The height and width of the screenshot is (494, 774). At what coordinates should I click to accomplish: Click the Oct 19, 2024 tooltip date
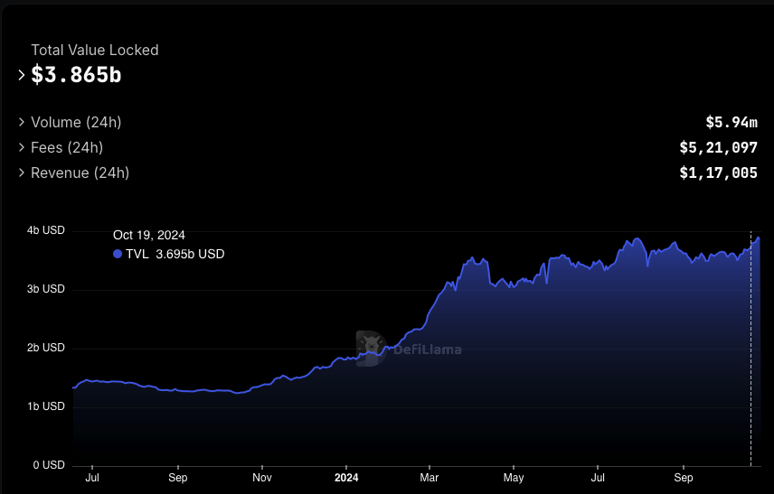[149, 235]
